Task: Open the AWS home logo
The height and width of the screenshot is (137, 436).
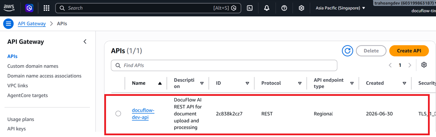Action: point(9,8)
